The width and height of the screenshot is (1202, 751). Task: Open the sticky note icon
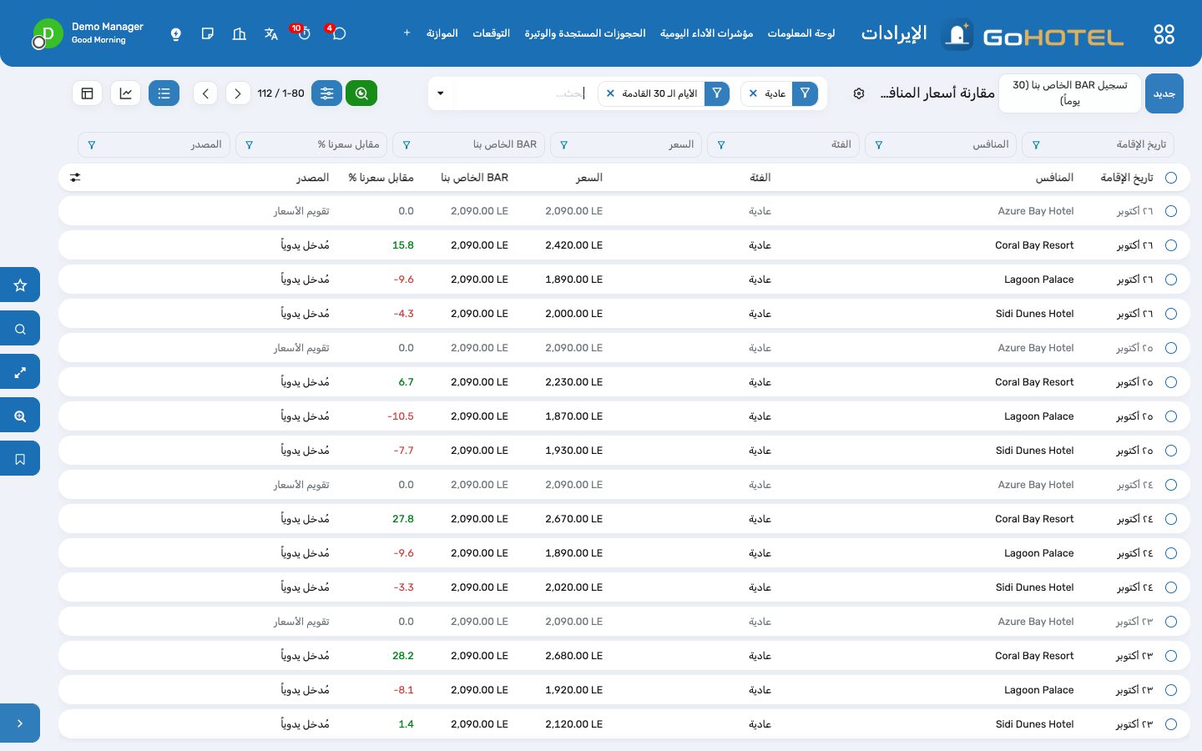(208, 34)
